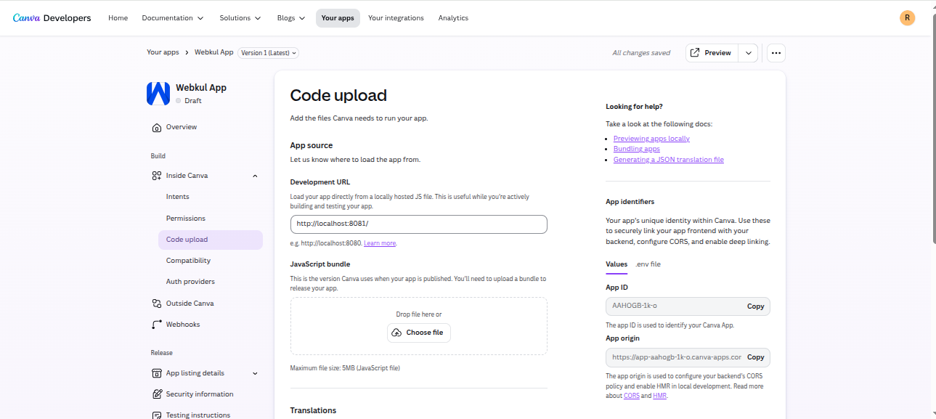Screen dimensions: 936x419
Task: Open the CORS documentation link
Action: coord(632,396)
